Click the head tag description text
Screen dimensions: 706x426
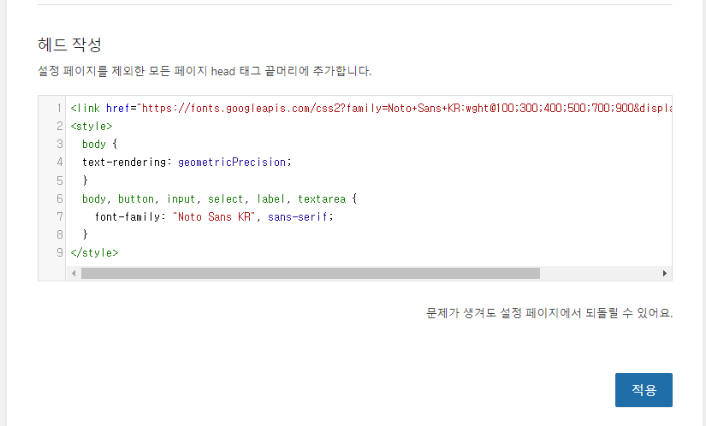pos(205,71)
